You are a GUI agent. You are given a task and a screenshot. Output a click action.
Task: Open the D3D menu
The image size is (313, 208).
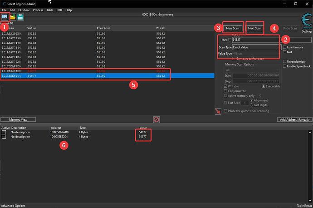59,10
